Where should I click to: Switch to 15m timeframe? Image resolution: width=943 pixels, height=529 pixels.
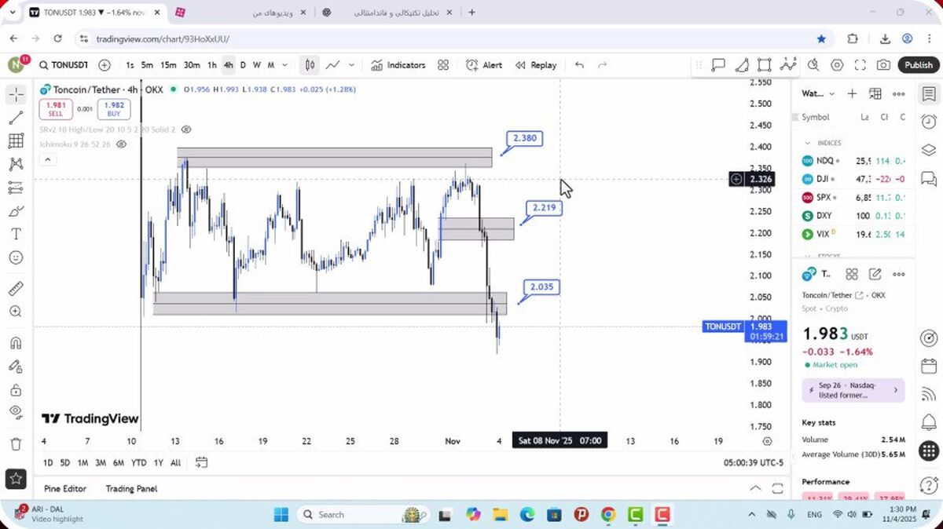[x=168, y=65]
